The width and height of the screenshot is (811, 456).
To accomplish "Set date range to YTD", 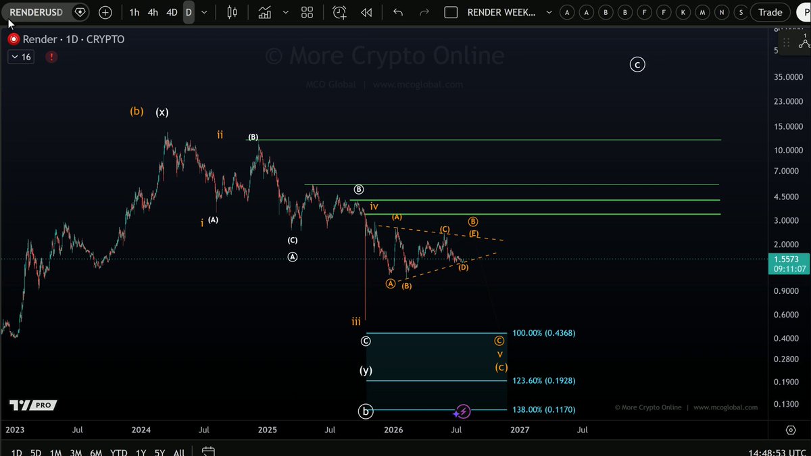I will 119,453.
